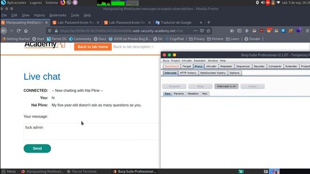Go to Firefox home via house icon
The width and height of the screenshot is (310, 174).
(26, 31)
